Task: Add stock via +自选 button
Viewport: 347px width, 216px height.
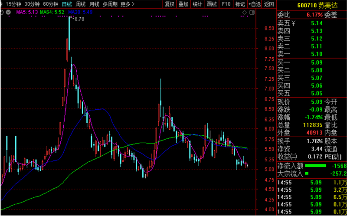Action: (x=254, y=4)
